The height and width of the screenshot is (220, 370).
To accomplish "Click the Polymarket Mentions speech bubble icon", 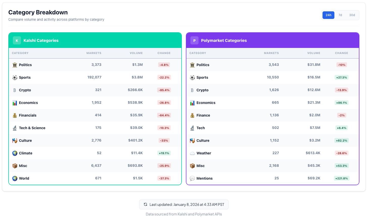I will coord(192,178).
